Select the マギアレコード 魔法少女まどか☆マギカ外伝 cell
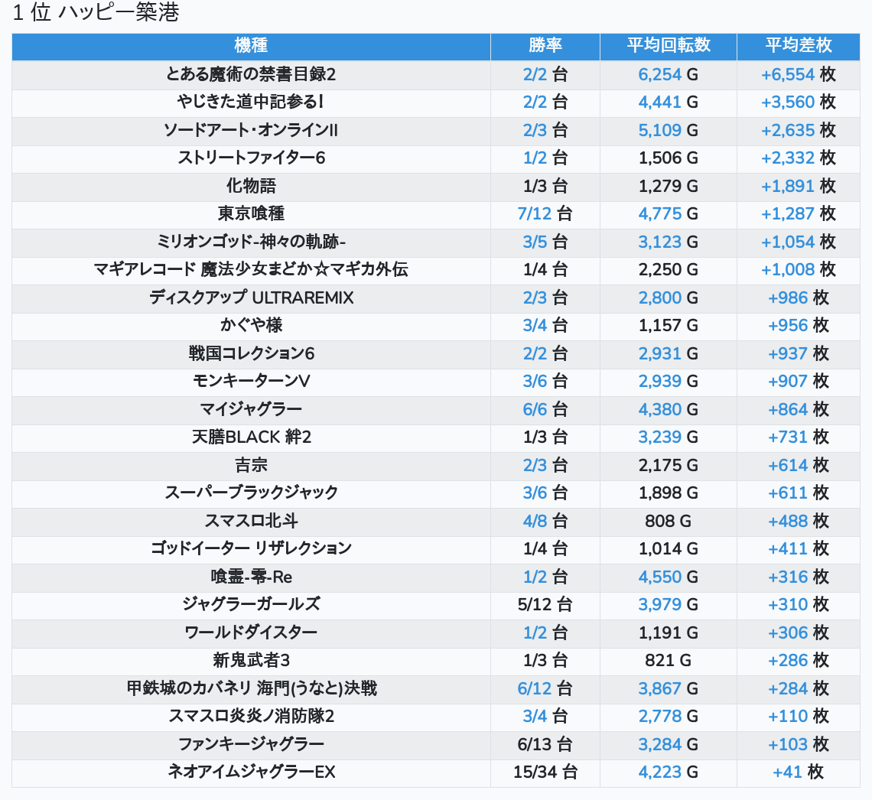This screenshot has width=872, height=800. click(x=251, y=270)
